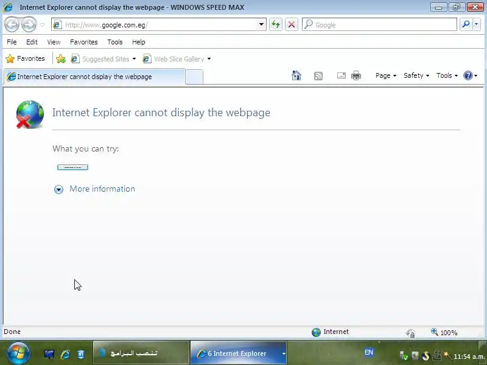The width and height of the screenshot is (487, 365).
Task: Change zoom level 100% in status bar
Action: (x=444, y=332)
